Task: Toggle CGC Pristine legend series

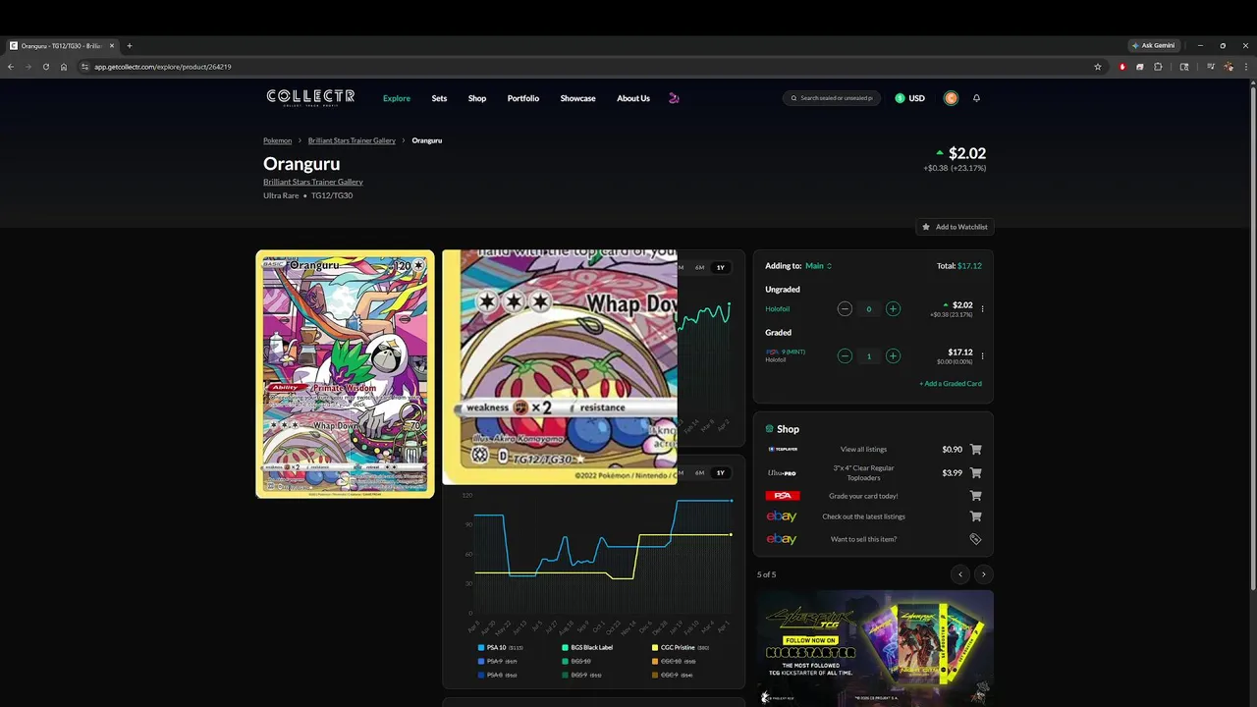Action: 681,648
